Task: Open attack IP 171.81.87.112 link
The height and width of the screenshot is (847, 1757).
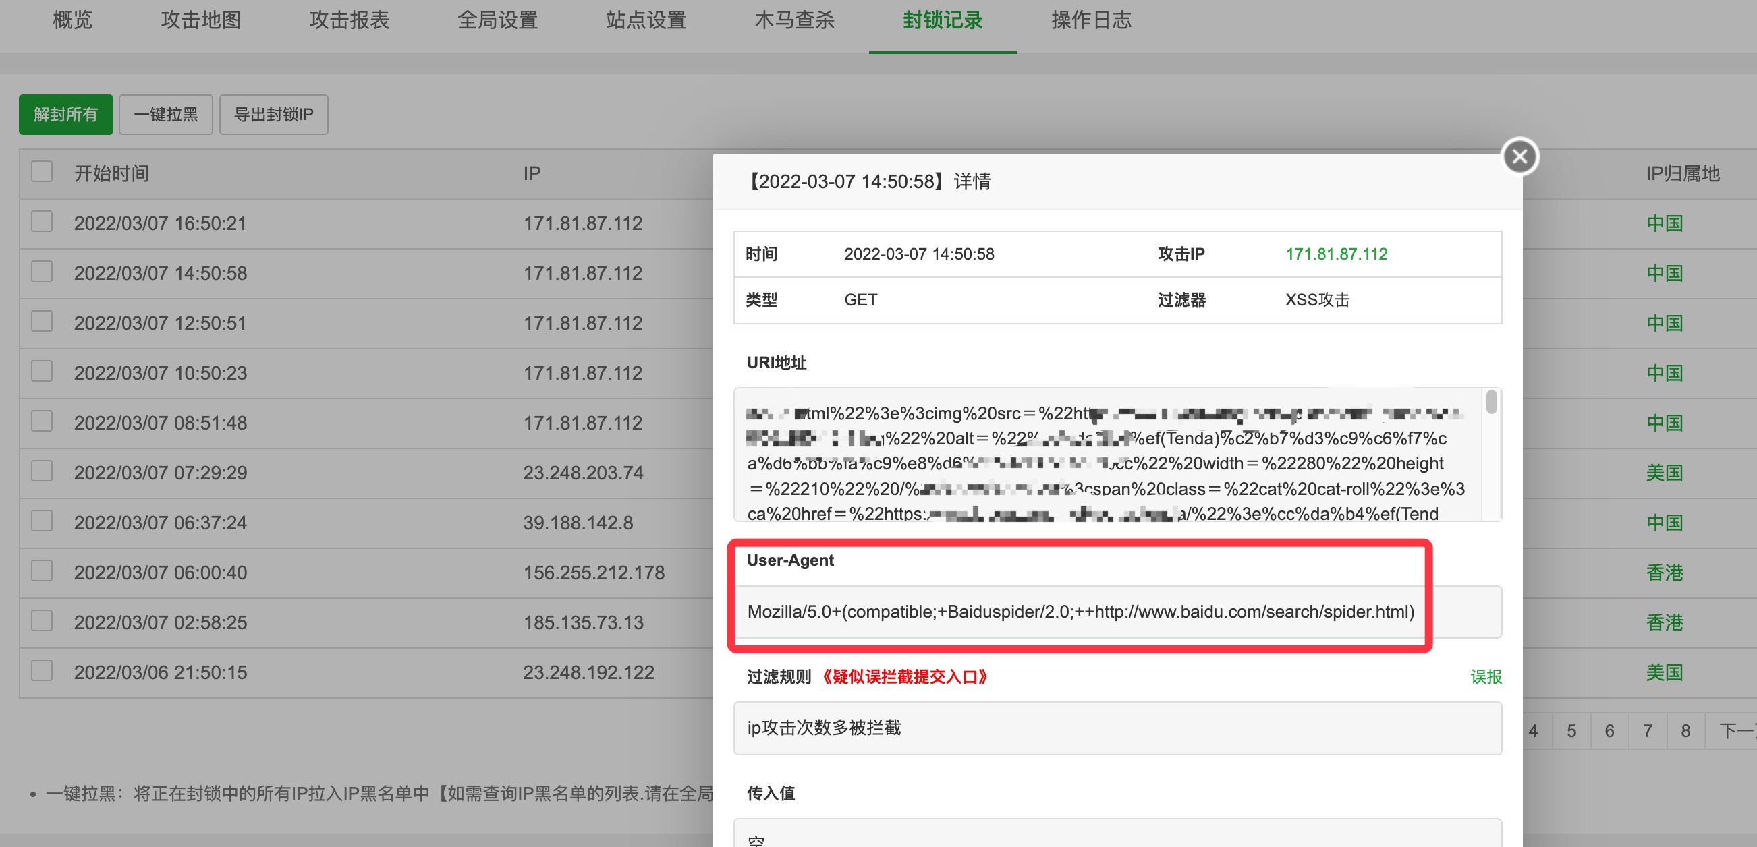Action: pos(1336,254)
